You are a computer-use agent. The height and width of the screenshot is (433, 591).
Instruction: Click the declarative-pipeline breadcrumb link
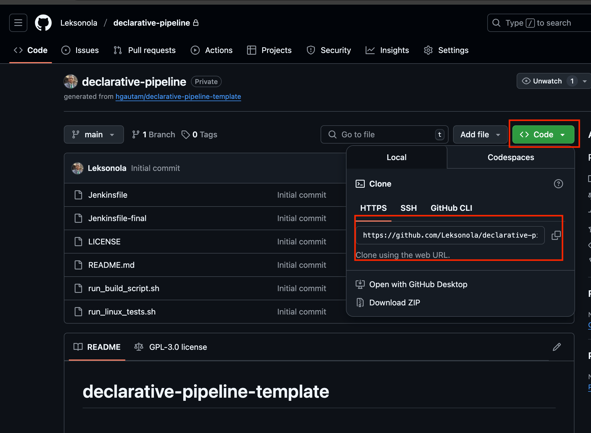pos(152,23)
